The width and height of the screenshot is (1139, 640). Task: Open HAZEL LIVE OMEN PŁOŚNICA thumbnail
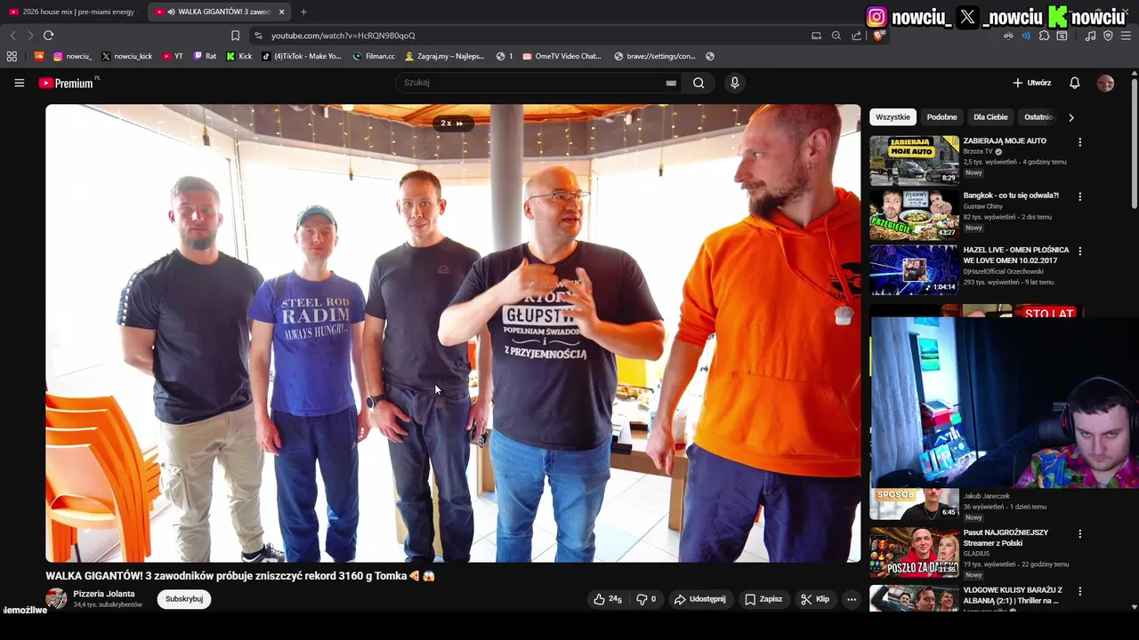click(914, 269)
